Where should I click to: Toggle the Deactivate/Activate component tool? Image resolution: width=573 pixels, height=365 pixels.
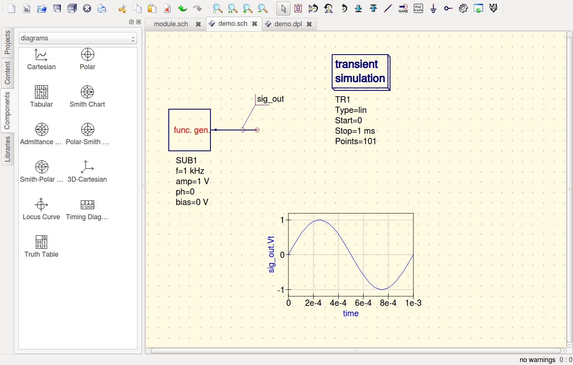click(x=298, y=8)
